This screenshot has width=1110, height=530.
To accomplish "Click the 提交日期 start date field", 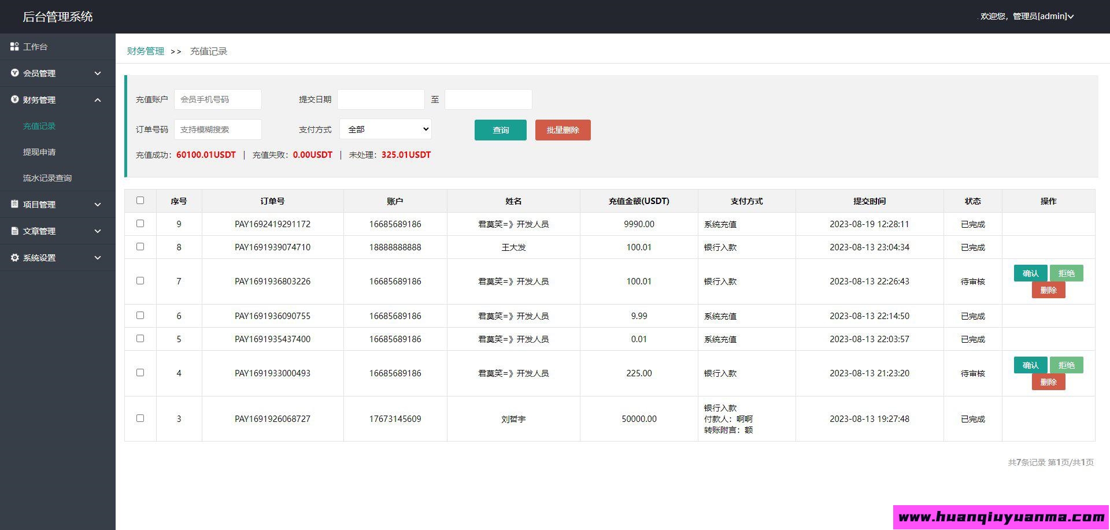I will [381, 99].
